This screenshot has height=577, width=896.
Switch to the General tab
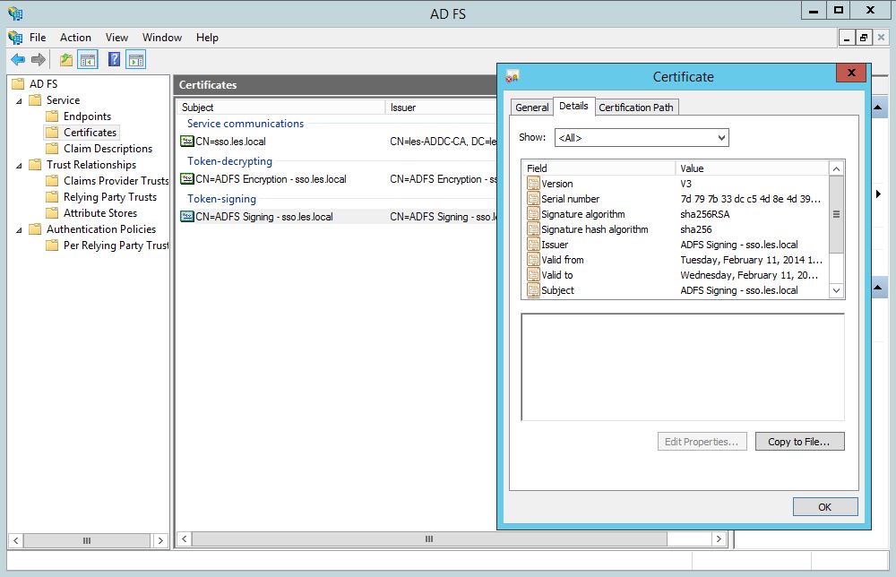point(531,108)
